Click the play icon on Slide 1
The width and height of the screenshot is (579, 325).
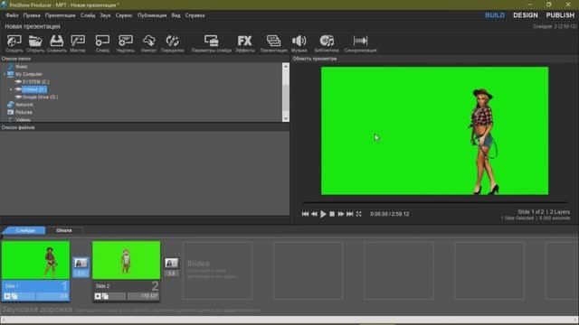pos(7,296)
